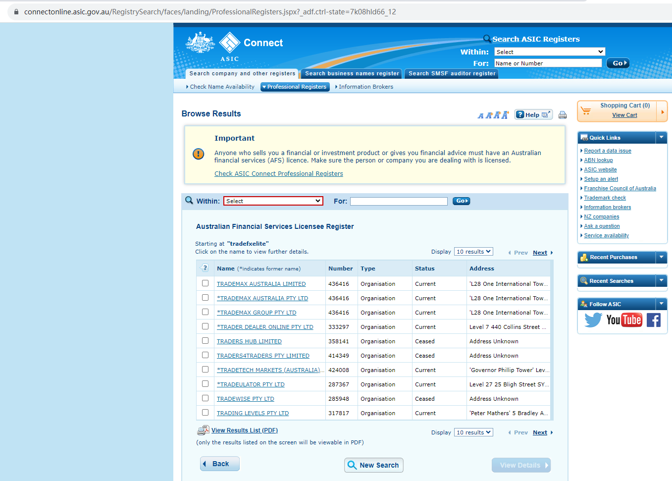672x481 pixels.
Task: Open View Results List (PDF) link
Action: pos(245,430)
